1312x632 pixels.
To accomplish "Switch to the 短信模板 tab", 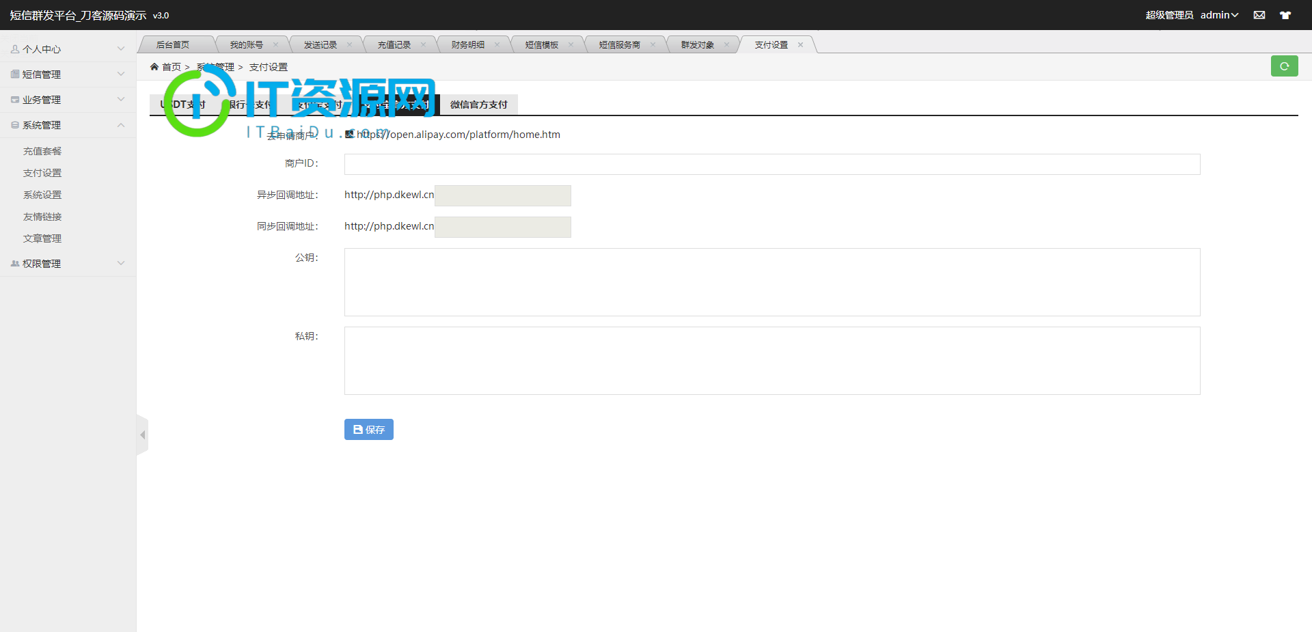I will point(542,44).
